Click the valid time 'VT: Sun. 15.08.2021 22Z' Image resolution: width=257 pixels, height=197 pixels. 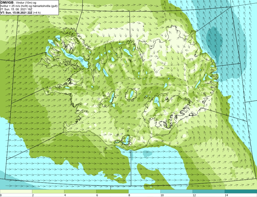tap(16, 13)
